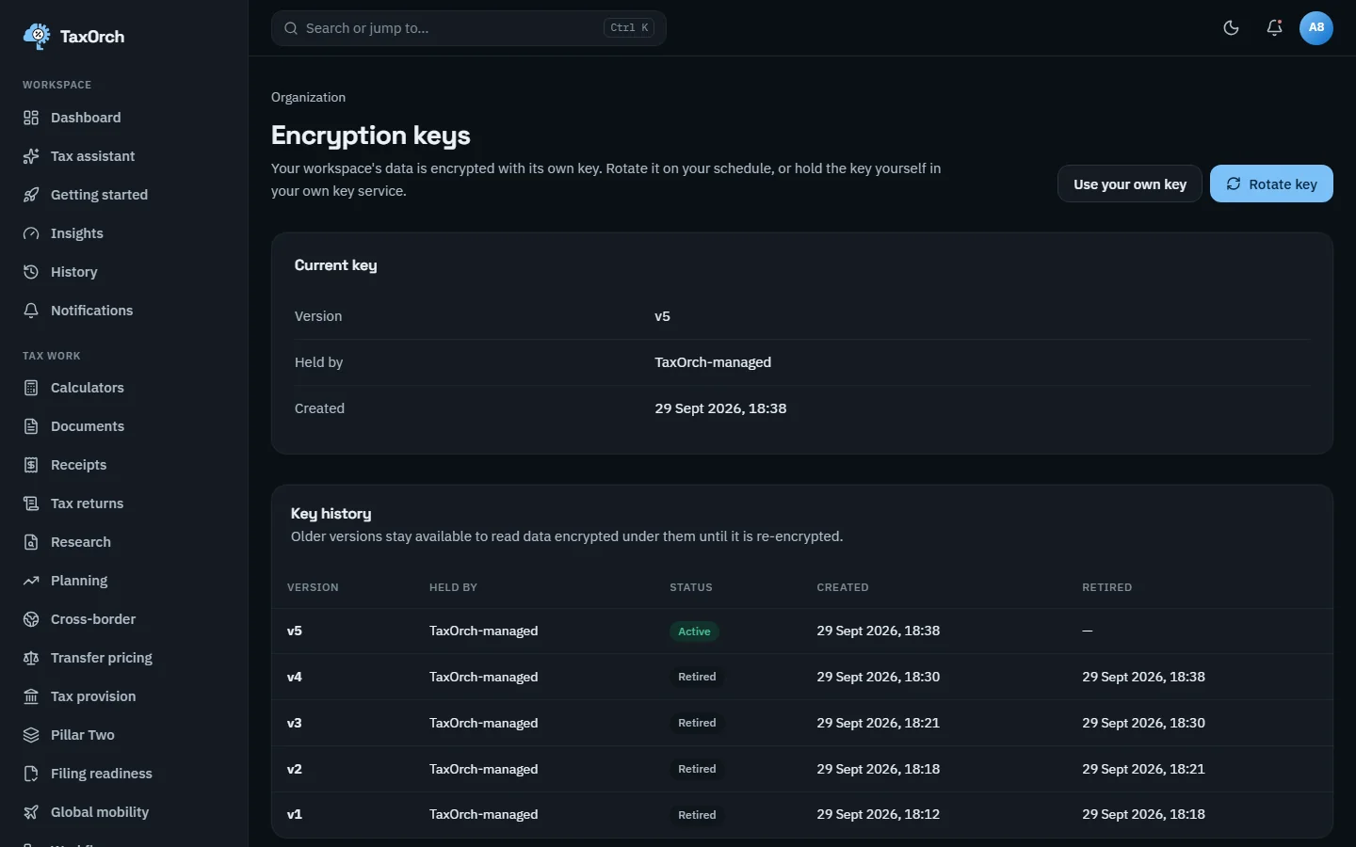Toggle dark mode with moon icon

click(x=1231, y=28)
